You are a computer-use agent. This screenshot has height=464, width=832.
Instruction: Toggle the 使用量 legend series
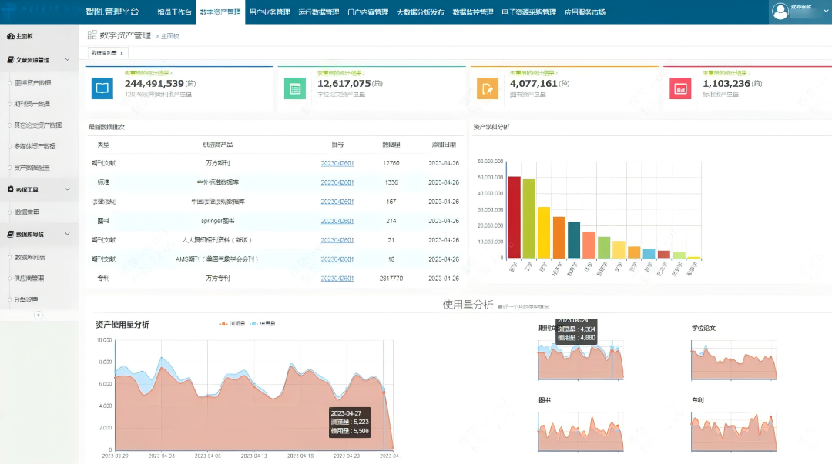(262, 323)
